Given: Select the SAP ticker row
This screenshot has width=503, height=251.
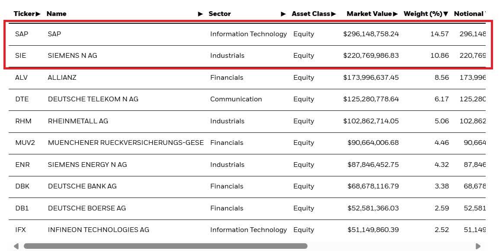Looking at the screenshot, I should pos(22,34).
